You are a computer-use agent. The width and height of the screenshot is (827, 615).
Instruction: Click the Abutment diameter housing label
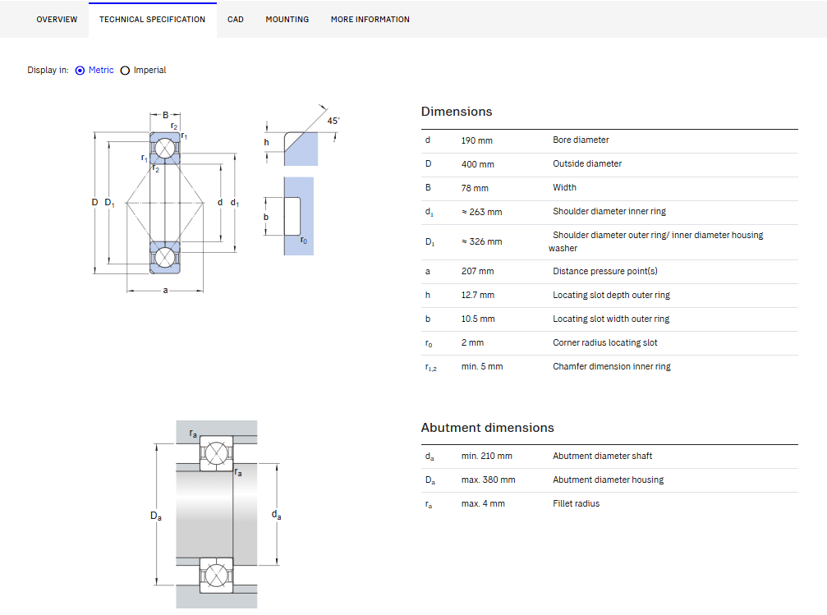coord(608,480)
